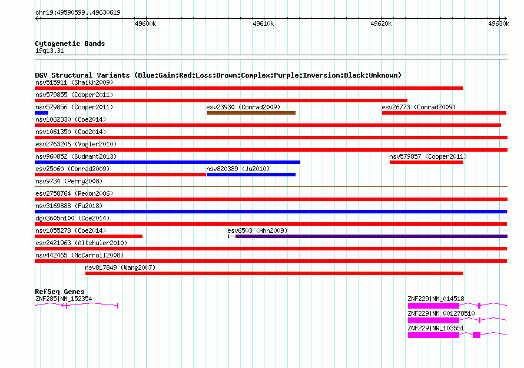Open the esv6503 (Ahn2009) label
This screenshot has width=524, height=368.
point(257,230)
